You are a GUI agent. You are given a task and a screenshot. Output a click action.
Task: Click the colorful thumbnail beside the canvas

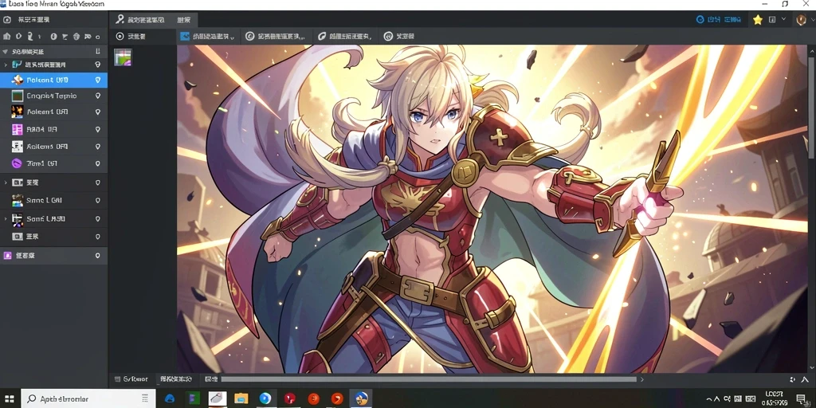point(123,57)
